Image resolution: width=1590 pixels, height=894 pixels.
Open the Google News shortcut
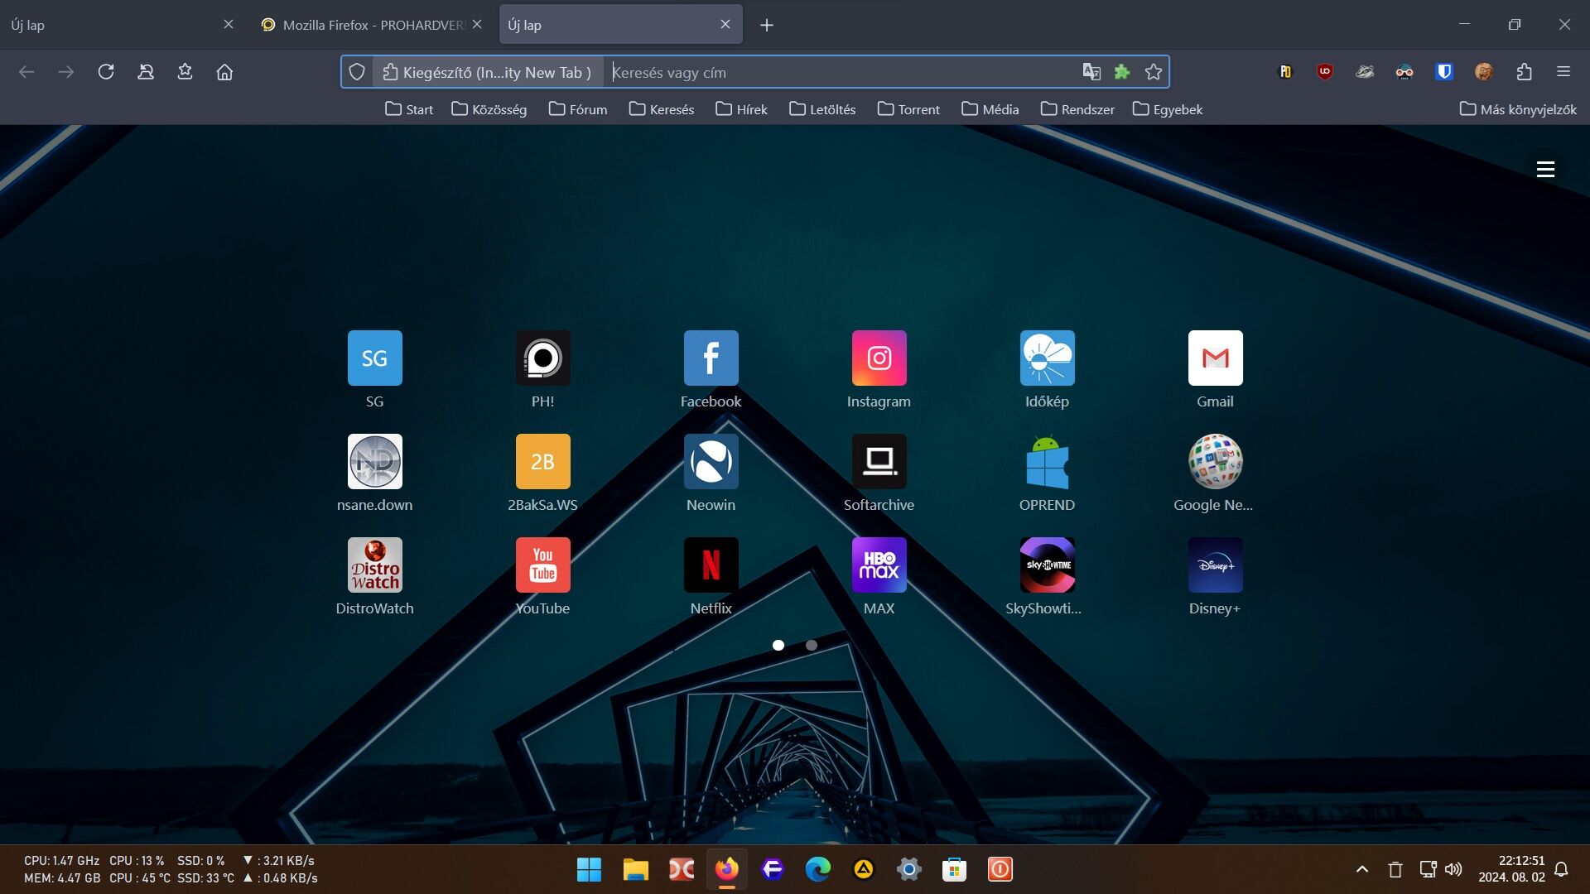pyautogui.click(x=1215, y=462)
